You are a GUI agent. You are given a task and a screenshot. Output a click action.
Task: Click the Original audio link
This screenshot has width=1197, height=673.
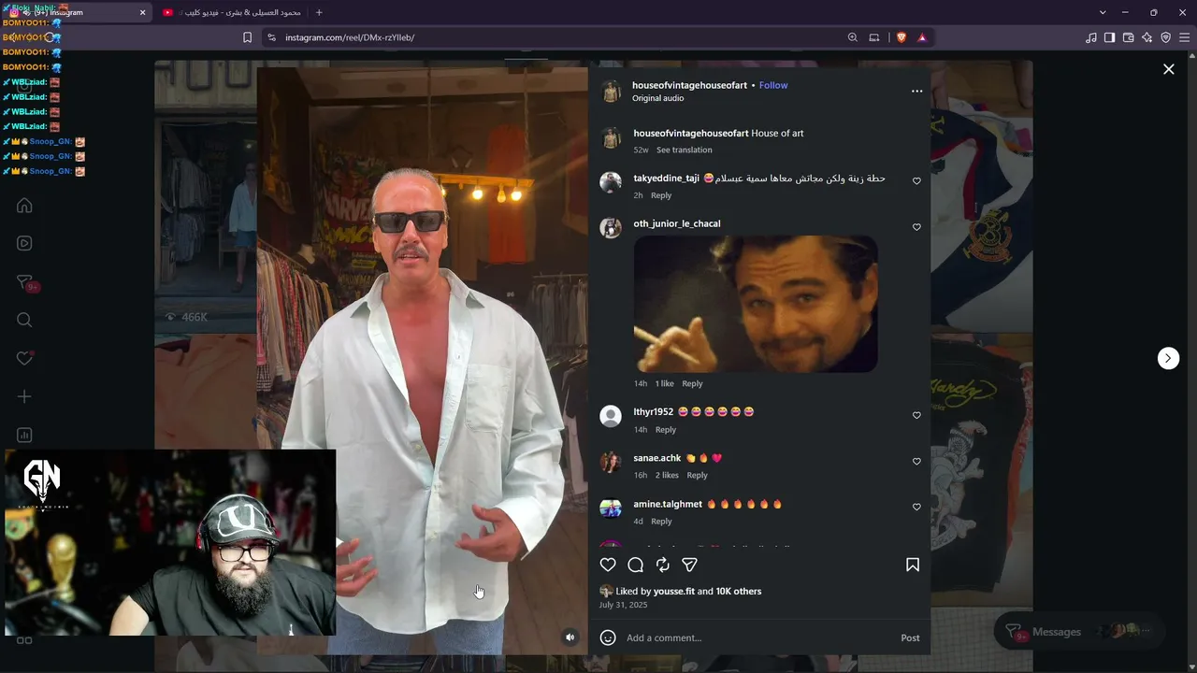click(x=657, y=98)
